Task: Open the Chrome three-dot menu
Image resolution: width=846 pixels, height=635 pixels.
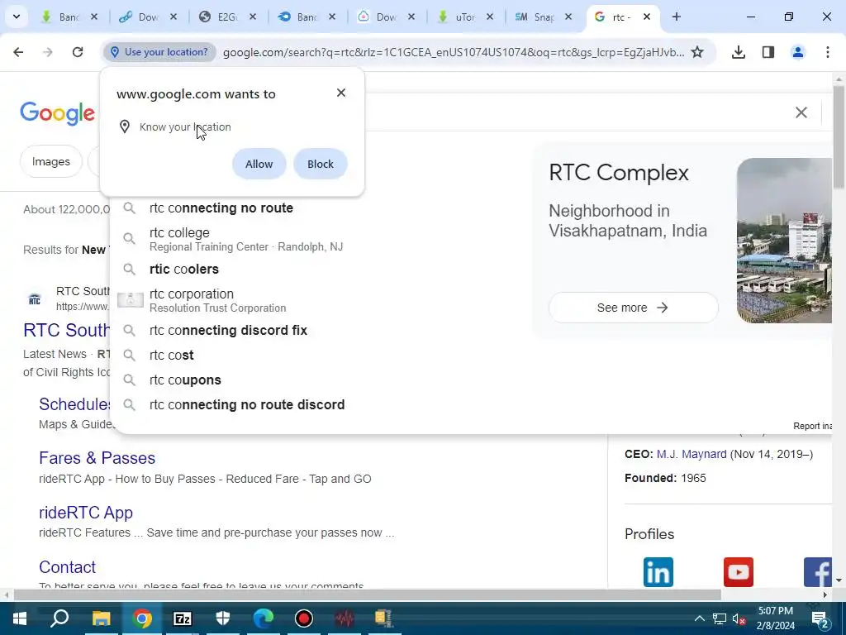Action: click(828, 52)
